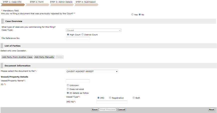Image resolution: width=217 pixels, height=113 pixels.
Task: Select ID details as follow option
Action: pos(68,93)
